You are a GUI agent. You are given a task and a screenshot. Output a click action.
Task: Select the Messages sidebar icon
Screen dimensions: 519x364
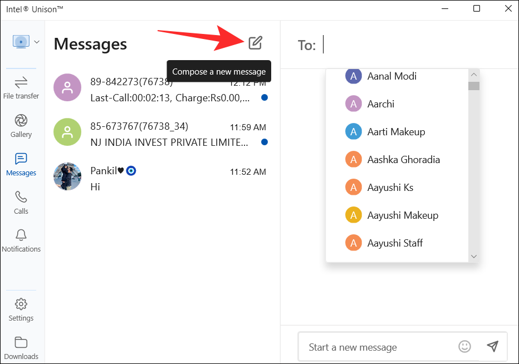tap(21, 163)
